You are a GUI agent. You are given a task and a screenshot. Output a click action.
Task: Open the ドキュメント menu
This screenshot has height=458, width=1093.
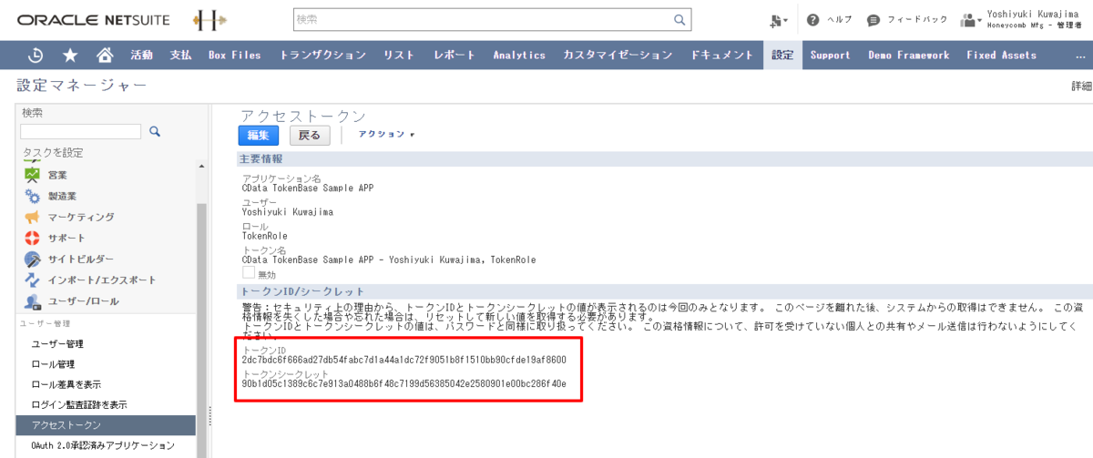click(720, 56)
